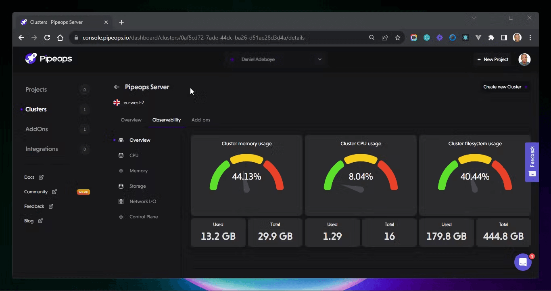Toggle the browser side panel icon
Image resolution: width=551 pixels, height=291 pixels.
pyautogui.click(x=504, y=38)
